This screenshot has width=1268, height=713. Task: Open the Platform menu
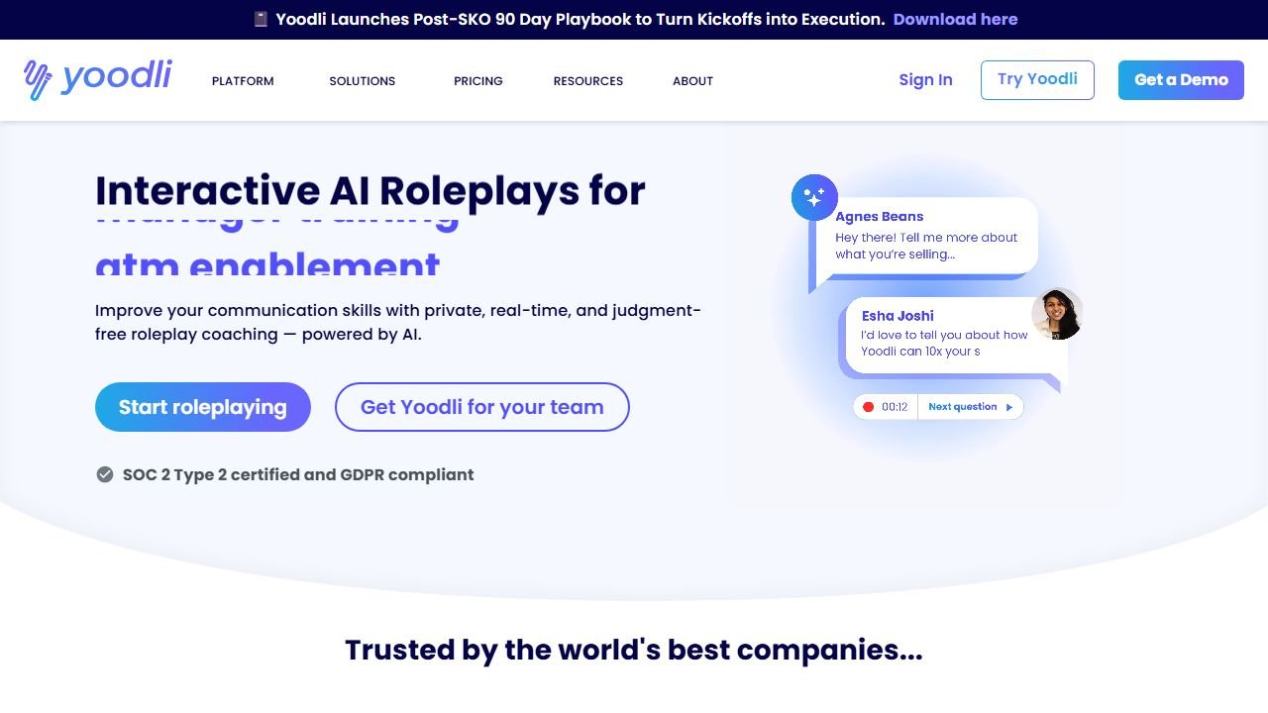[243, 81]
